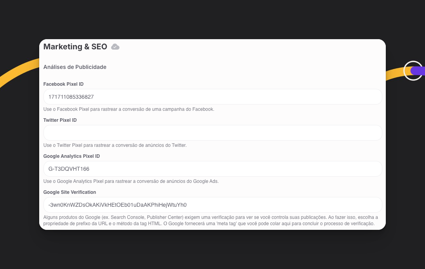The height and width of the screenshot is (269, 425).
Task: Click the Google Site Verification label
Action: (x=70, y=192)
